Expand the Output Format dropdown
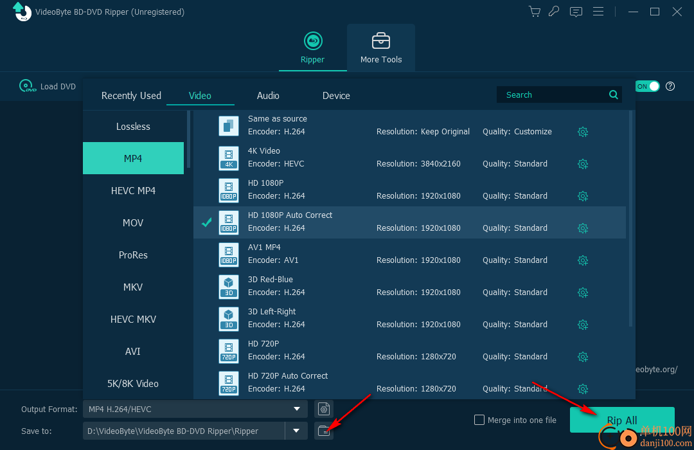This screenshot has height=450, width=694. point(297,409)
